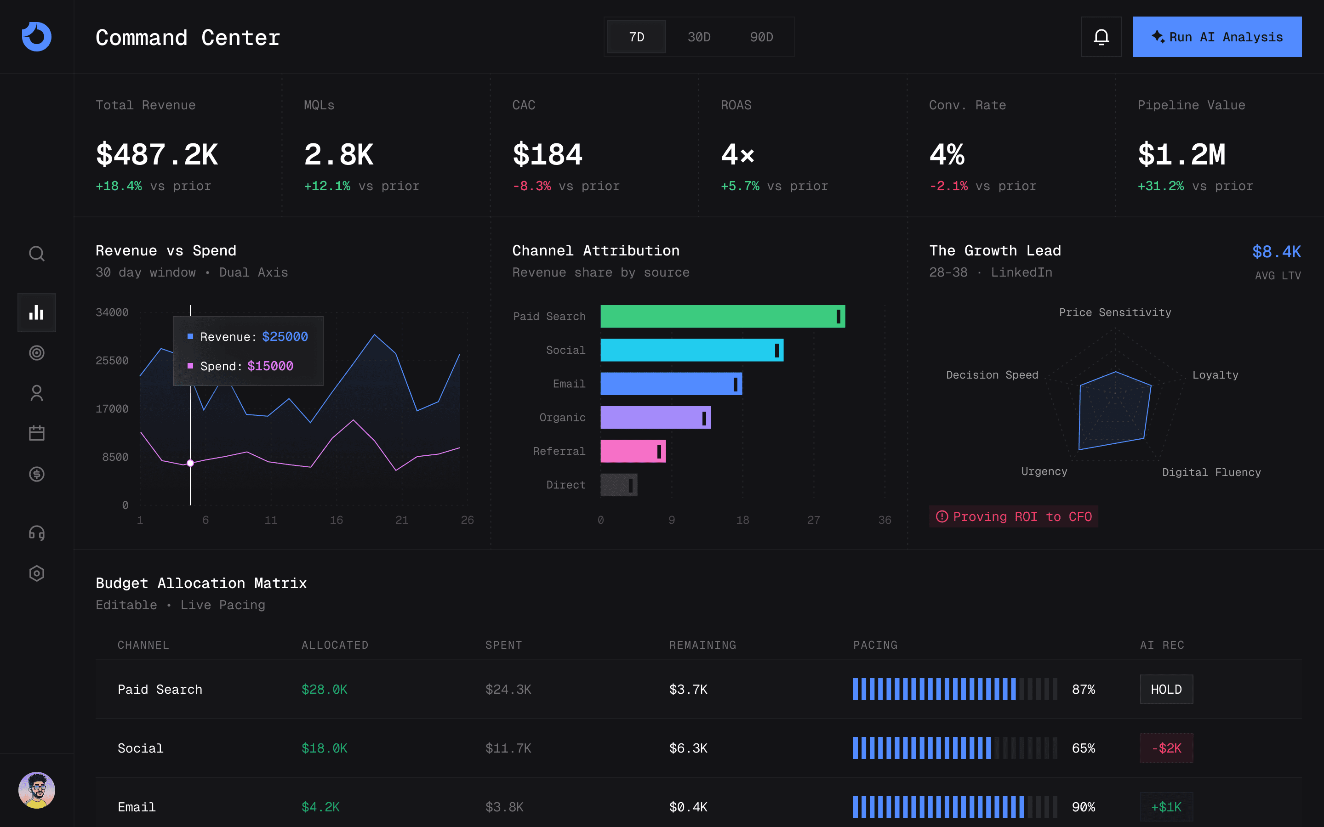This screenshot has width=1324, height=827.
Task: Click the $6.3K remaining value
Action: [688, 748]
